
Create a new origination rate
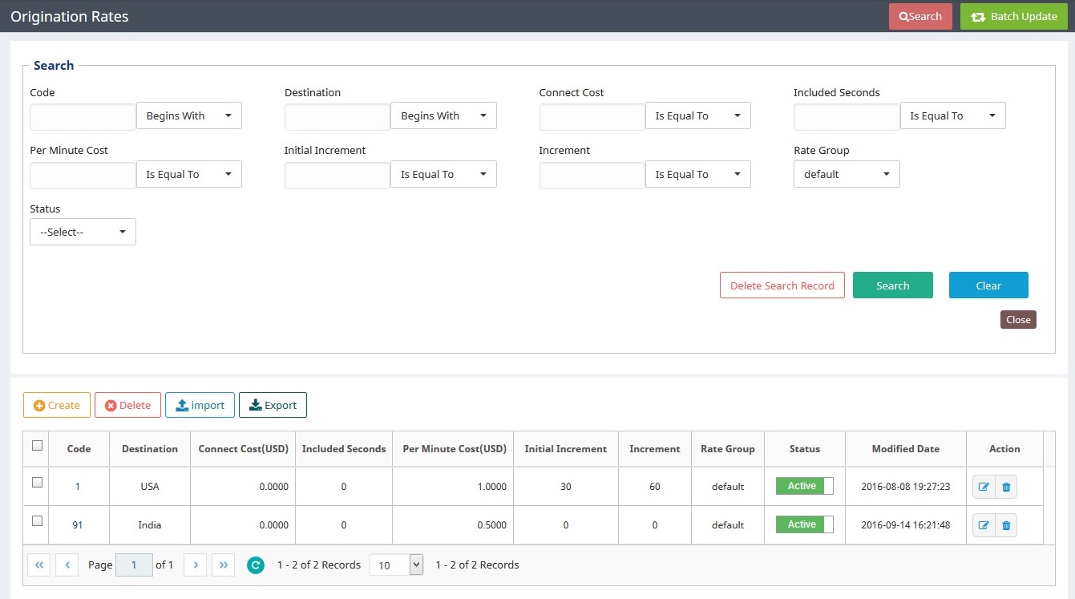(57, 405)
